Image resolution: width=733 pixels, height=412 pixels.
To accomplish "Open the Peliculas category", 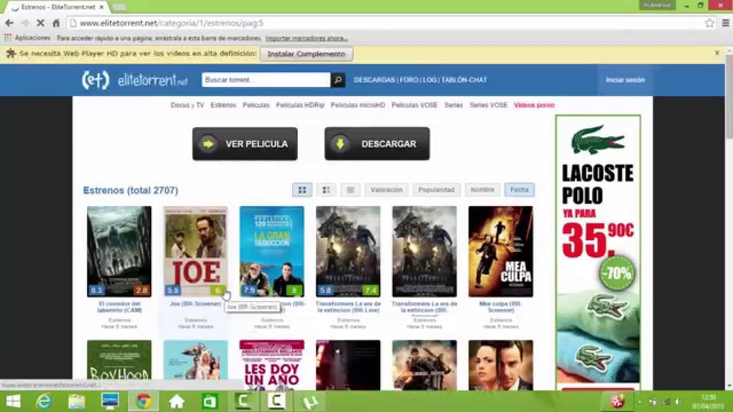I will pyautogui.click(x=256, y=105).
